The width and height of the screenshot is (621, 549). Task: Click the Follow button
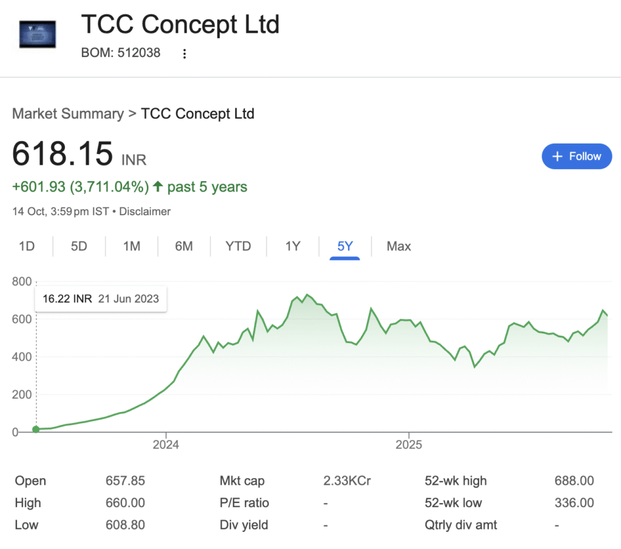click(x=576, y=156)
